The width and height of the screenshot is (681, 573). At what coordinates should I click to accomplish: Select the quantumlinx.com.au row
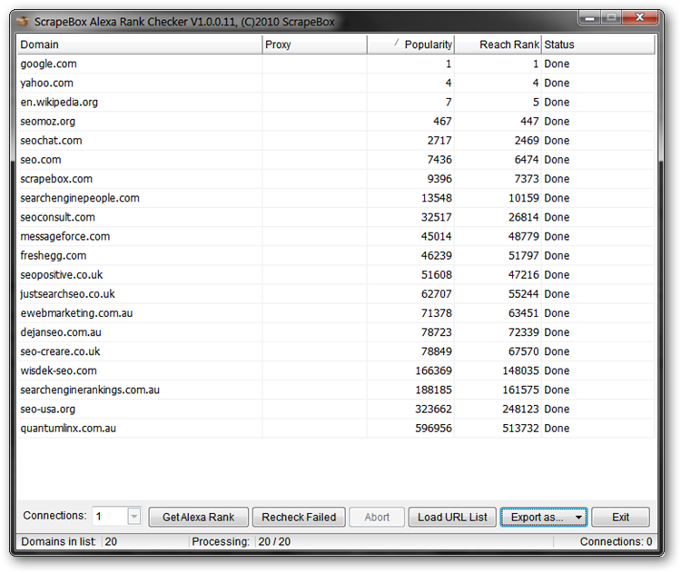pos(68,428)
